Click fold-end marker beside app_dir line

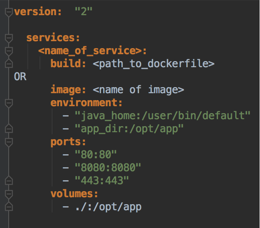[x=9, y=128]
